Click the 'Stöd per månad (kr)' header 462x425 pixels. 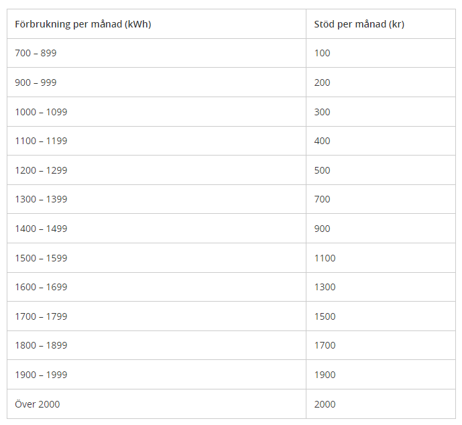359,24
